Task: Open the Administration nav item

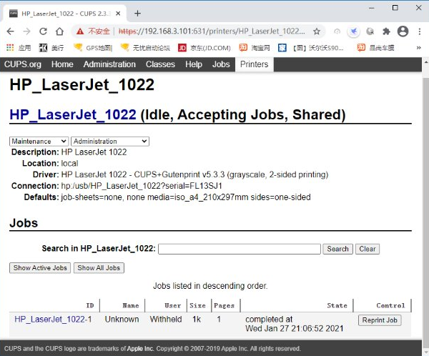Action: point(109,64)
